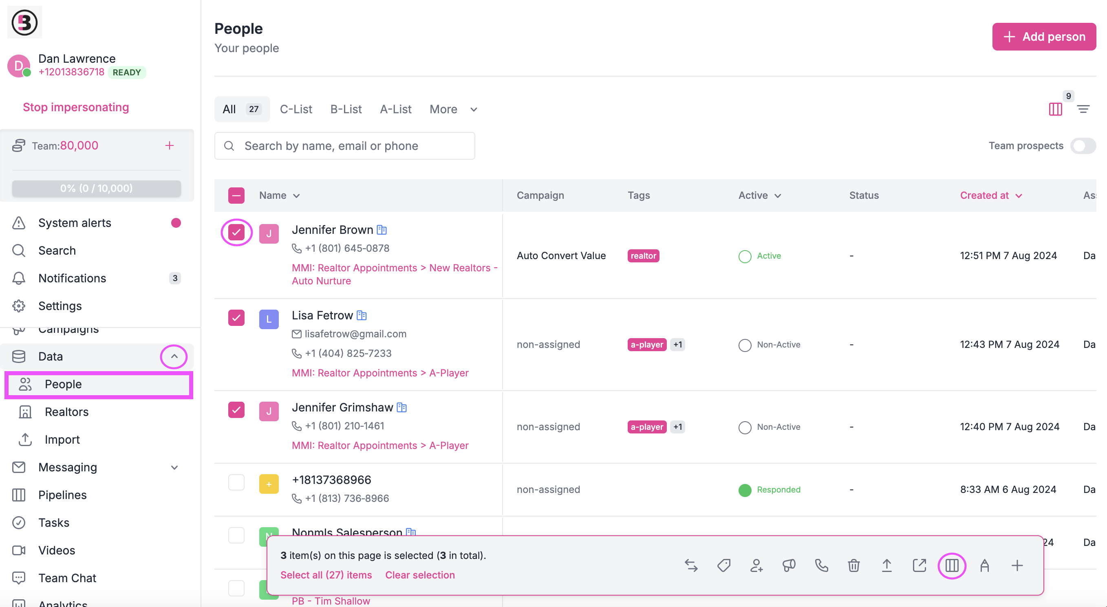Collapse the Data section in the sidebar
This screenshot has width=1107, height=607.
point(174,356)
